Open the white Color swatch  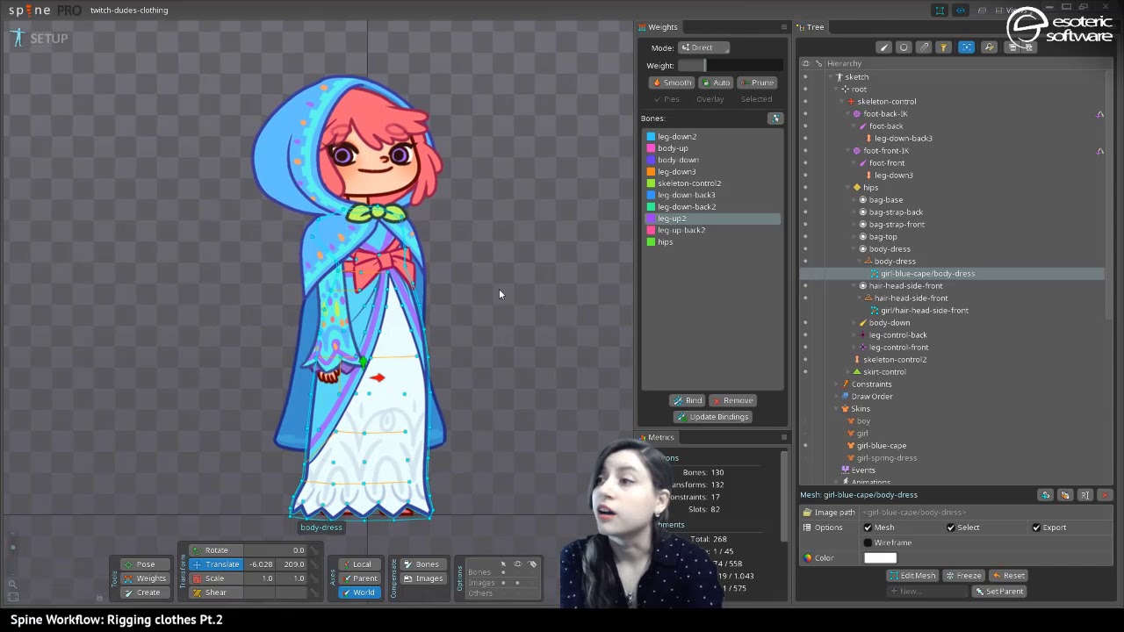tap(880, 557)
